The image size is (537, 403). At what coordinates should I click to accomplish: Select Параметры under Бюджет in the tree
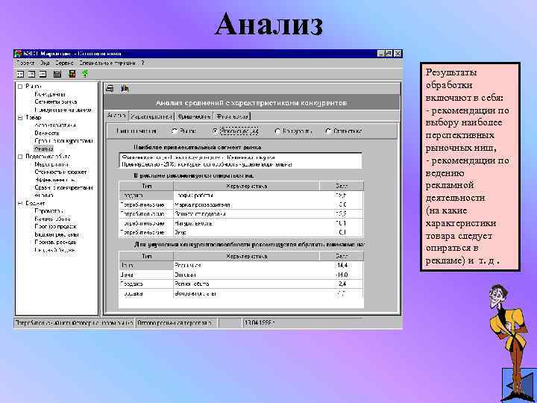click(x=49, y=211)
